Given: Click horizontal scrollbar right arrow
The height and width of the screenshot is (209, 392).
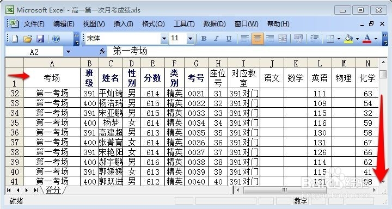Looking at the screenshot, I should point(374,190).
